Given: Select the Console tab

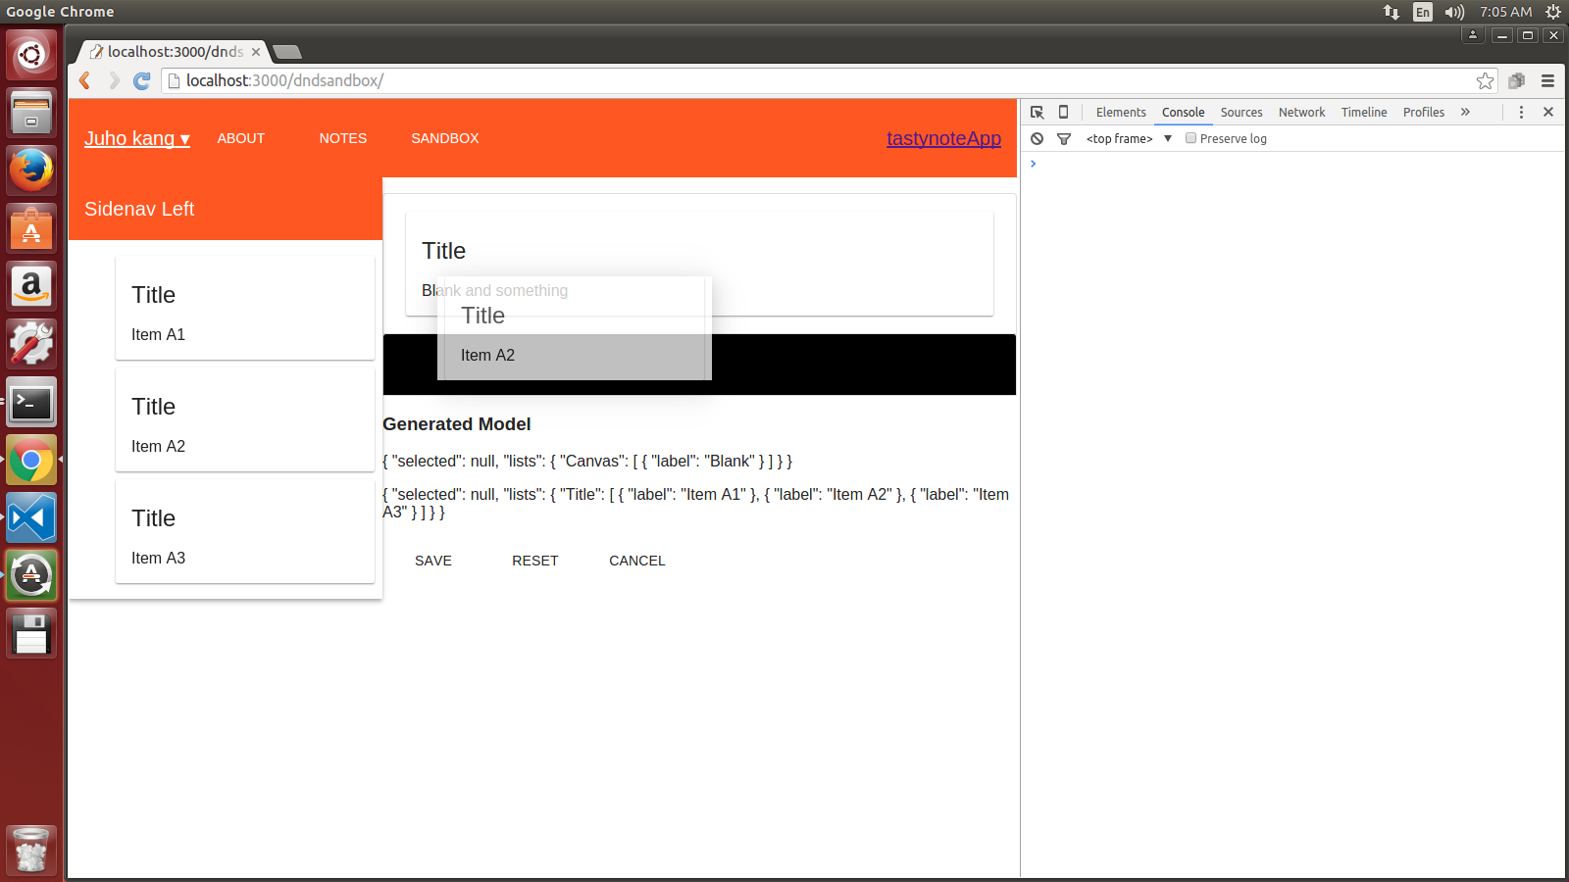Looking at the screenshot, I should click(x=1184, y=112).
